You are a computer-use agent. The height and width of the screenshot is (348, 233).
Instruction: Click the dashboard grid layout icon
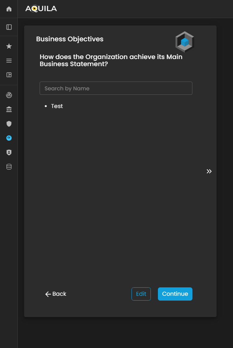tap(9, 75)
